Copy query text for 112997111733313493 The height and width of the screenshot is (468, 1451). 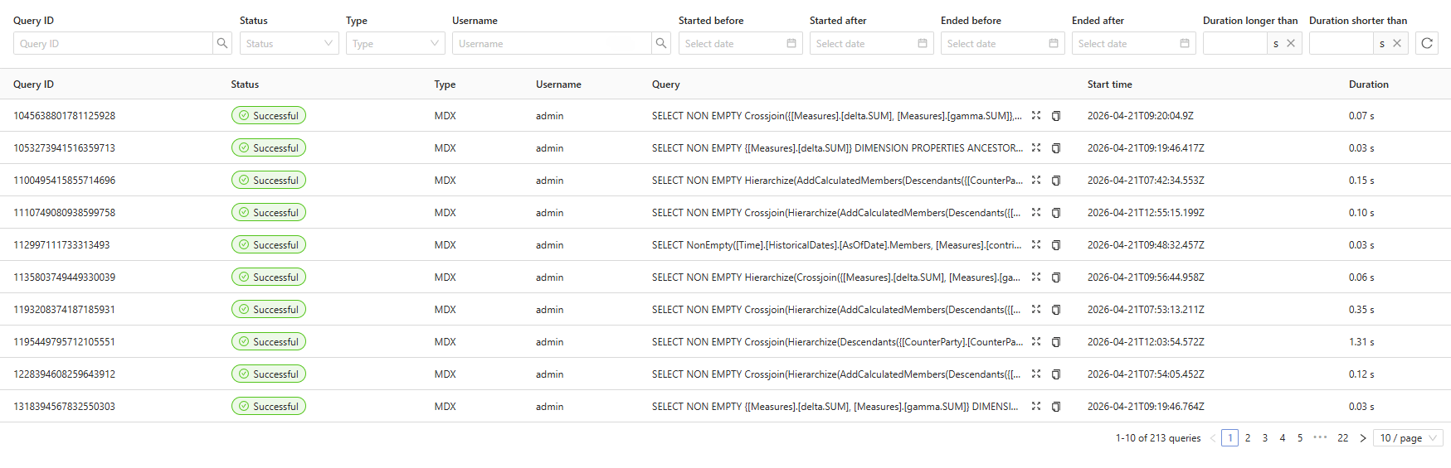pos(1056,245)
